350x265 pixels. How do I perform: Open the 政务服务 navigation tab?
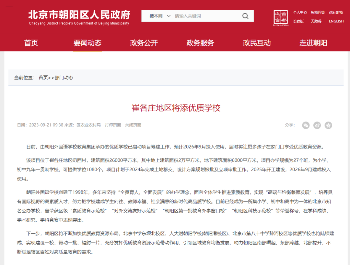coord(200,43)
